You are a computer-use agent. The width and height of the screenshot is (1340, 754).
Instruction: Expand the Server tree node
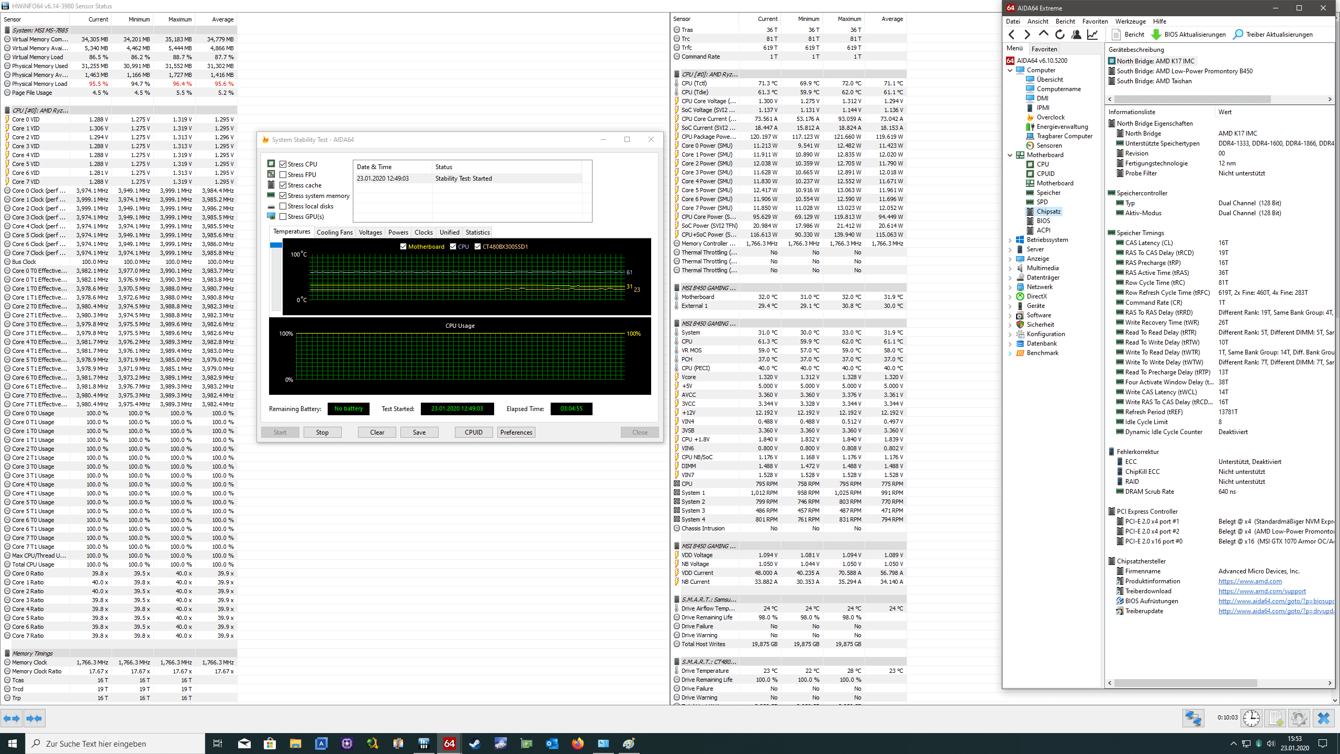click(x=1010, y=249)
